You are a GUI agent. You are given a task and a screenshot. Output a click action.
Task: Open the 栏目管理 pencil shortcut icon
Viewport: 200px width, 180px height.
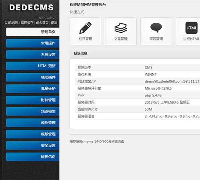pos(85,28)
